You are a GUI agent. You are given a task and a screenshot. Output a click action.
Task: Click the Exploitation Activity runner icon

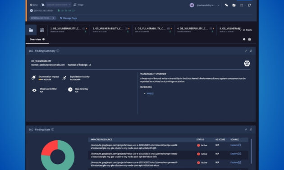(64, 78)
